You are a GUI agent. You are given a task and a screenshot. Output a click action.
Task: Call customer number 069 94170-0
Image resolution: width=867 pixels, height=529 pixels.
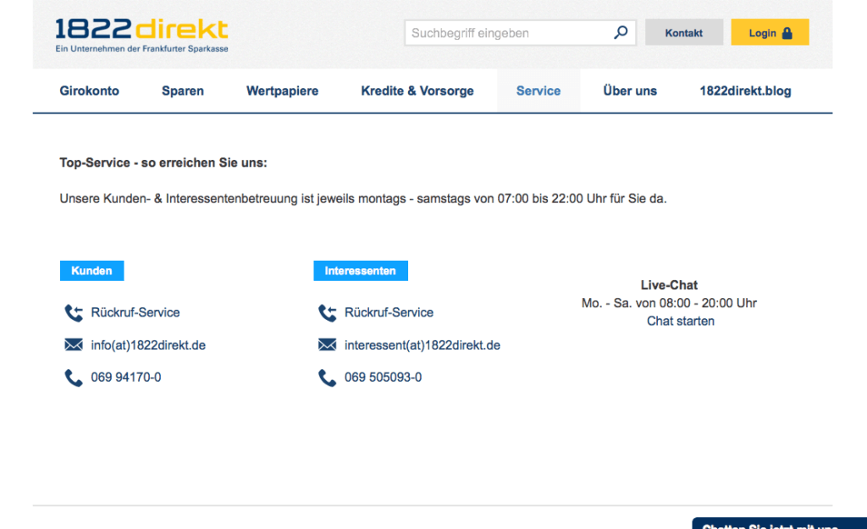point(126,377)
